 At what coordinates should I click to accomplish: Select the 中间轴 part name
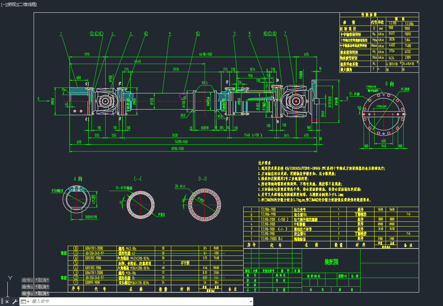(x=299, y=224)
